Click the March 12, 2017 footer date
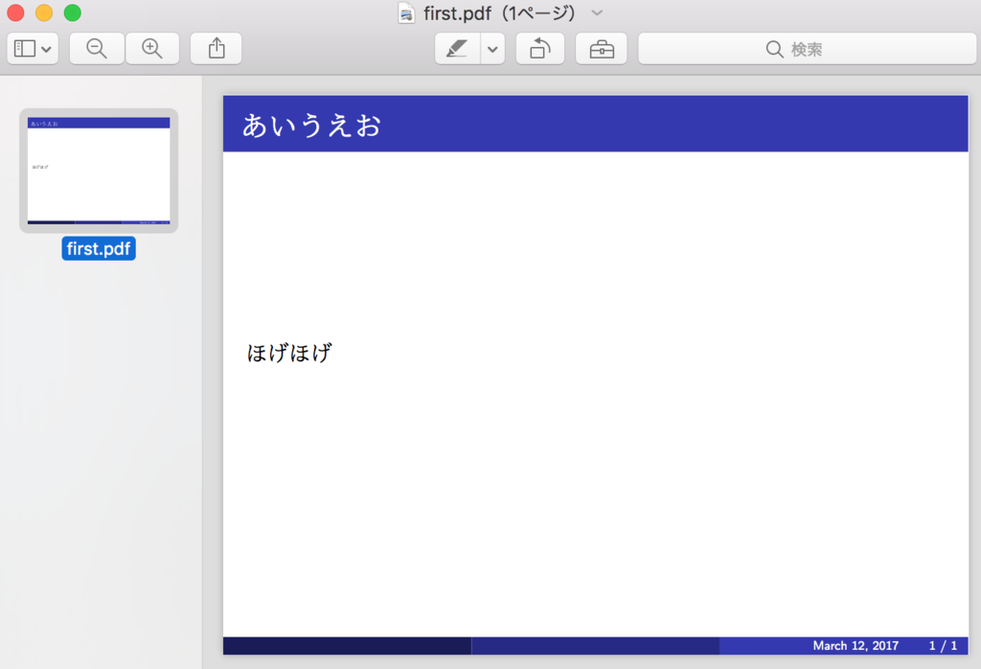 pos(856,645)
